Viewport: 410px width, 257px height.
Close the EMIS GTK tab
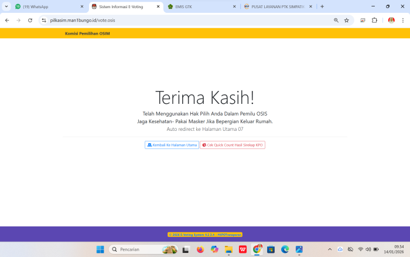pyautogui.click(x=234, y=6)
